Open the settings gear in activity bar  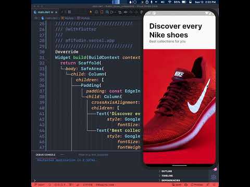click(214, 177)
